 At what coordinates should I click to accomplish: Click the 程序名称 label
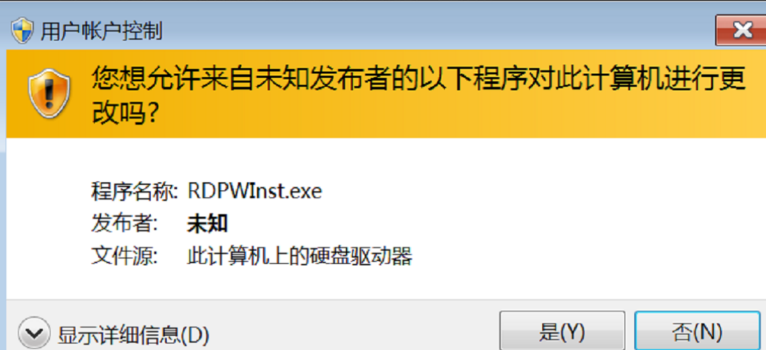point(134,192)
